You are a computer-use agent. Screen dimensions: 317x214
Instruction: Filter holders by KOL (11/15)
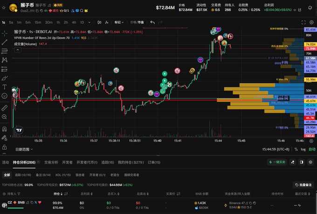coord(63,175)
